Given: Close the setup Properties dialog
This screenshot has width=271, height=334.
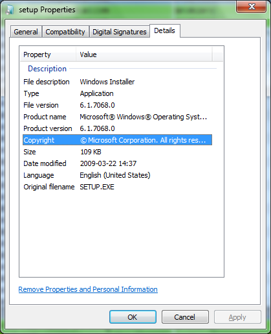Looking at the screenshot, I should click(x=252, y=6).
